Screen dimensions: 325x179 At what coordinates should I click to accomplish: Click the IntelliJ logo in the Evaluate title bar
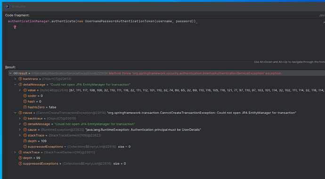[7, 7]
